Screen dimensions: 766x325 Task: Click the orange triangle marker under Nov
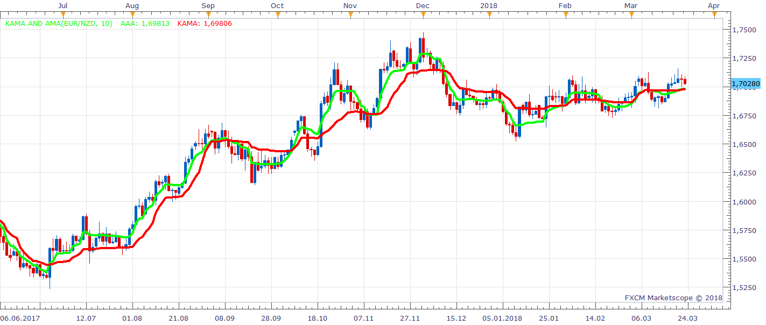tap(350, 15)
